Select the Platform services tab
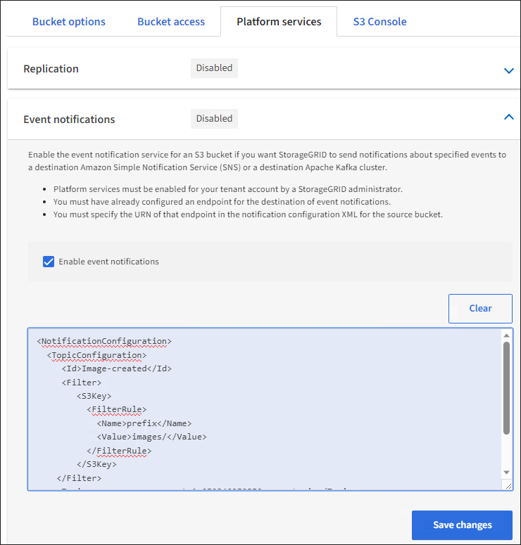This screenshot has width=521, height=545. [x=279, y=22]
